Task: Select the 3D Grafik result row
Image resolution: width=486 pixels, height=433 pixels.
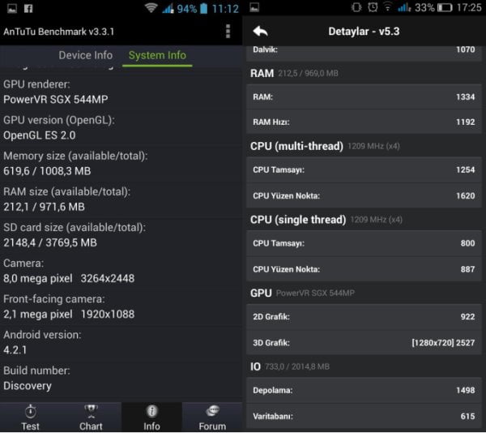Action: point(364,342)
